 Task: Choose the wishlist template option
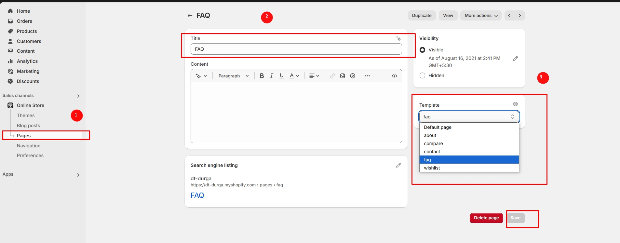(x=432, y=168)
